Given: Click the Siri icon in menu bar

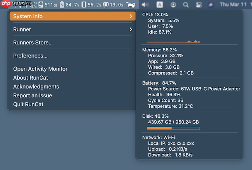Looking at the screenshot, I should point(211,5).
